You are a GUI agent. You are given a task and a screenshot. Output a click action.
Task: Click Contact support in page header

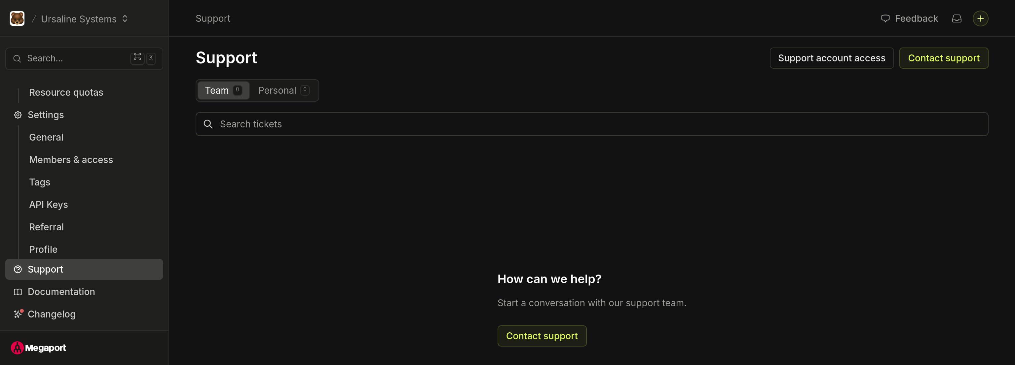click(x=943, y=58)
